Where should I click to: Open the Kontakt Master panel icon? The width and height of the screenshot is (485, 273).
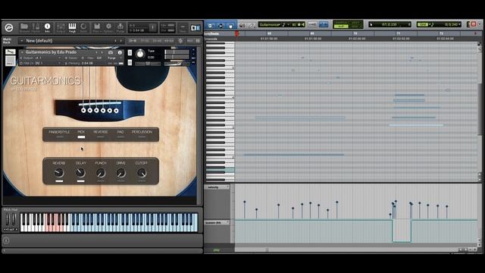point(36,27)
